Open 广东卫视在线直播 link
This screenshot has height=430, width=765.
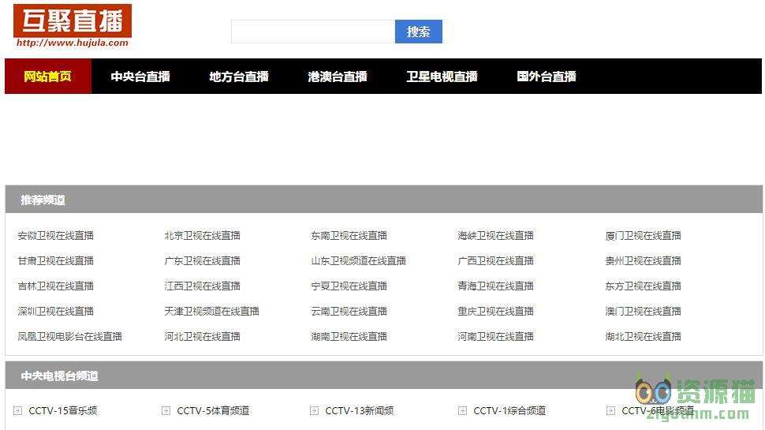point(203,261)
